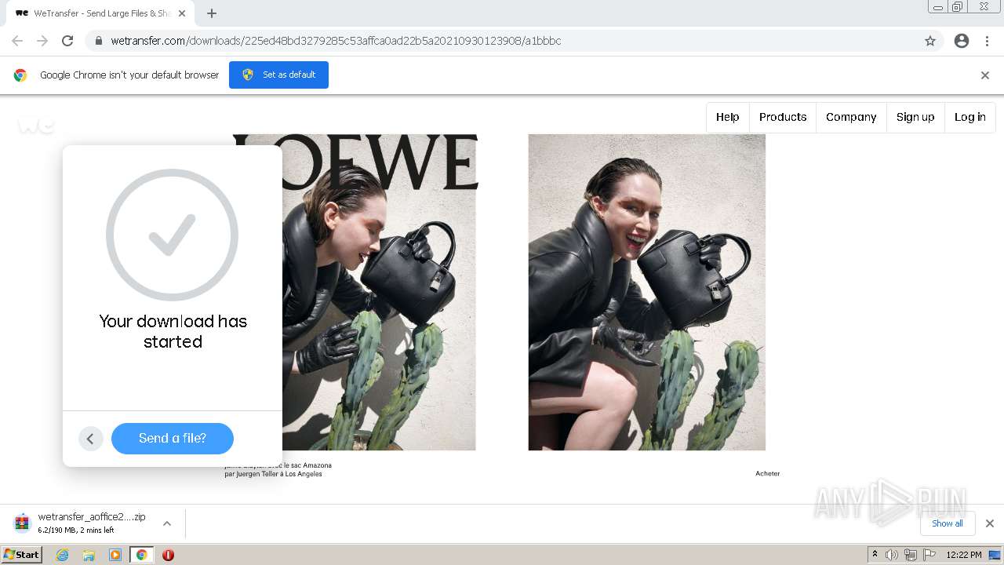Open a new tab with the plus button
Viewport: 1004px width, 565px height.
click(x=212, y=13)
